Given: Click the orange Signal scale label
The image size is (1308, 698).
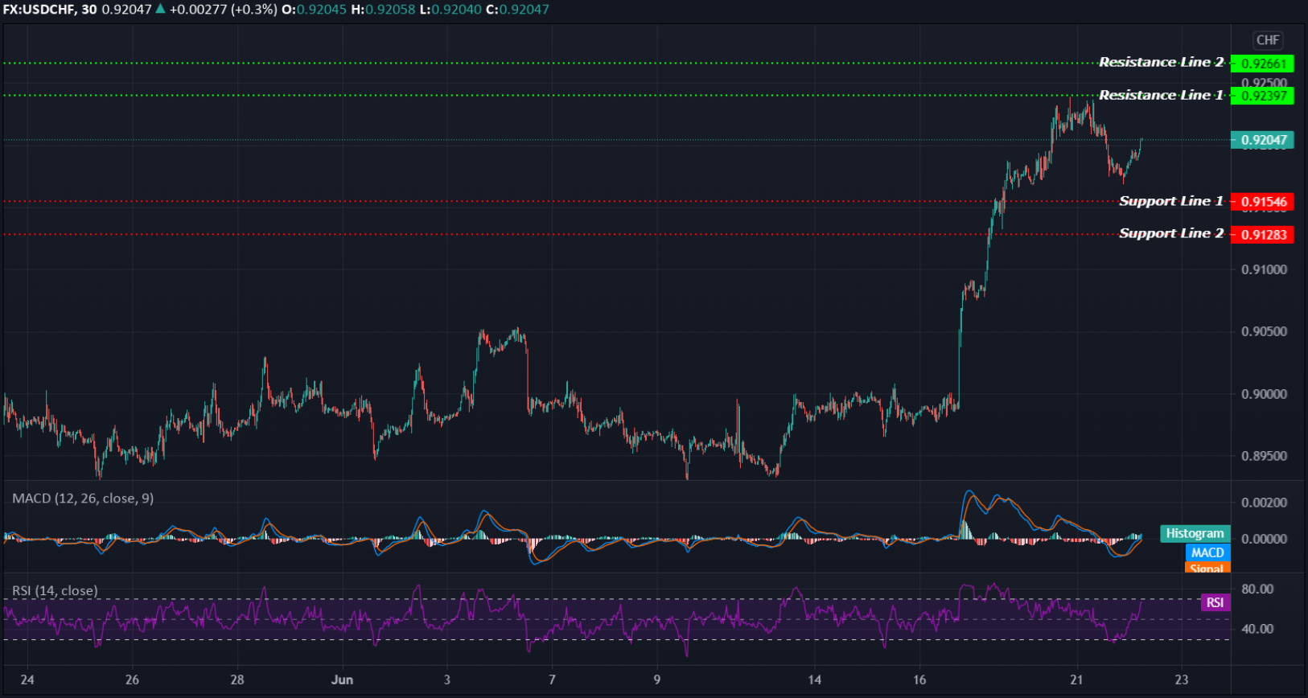Looking at the screenshot, I should coord(1207,568).
